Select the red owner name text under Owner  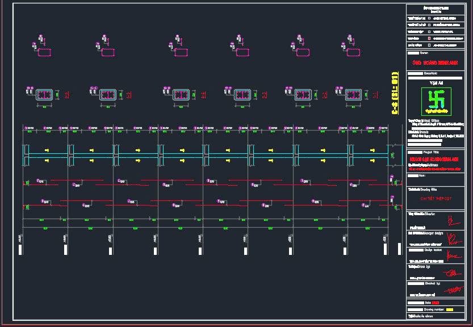(435, 63)
